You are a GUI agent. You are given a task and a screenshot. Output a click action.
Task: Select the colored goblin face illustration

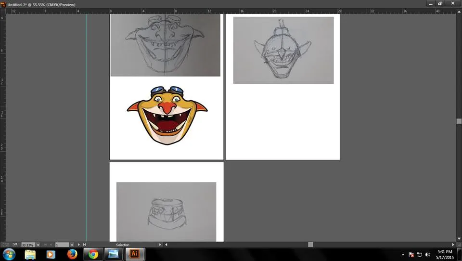pyautogui.click(x=167, y=115)
